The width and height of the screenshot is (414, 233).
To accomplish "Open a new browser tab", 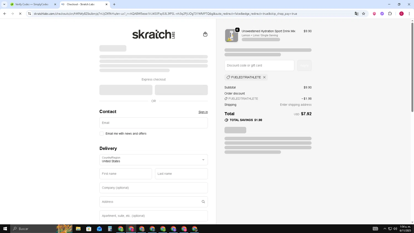I will point(114,4).
